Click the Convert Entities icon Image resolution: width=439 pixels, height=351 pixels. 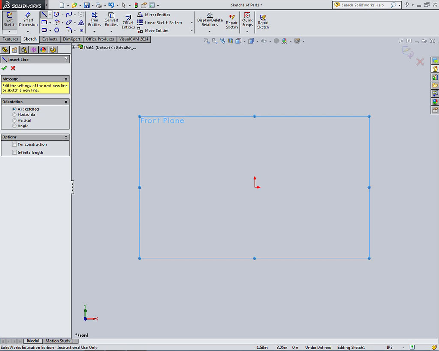click(111, 20)
